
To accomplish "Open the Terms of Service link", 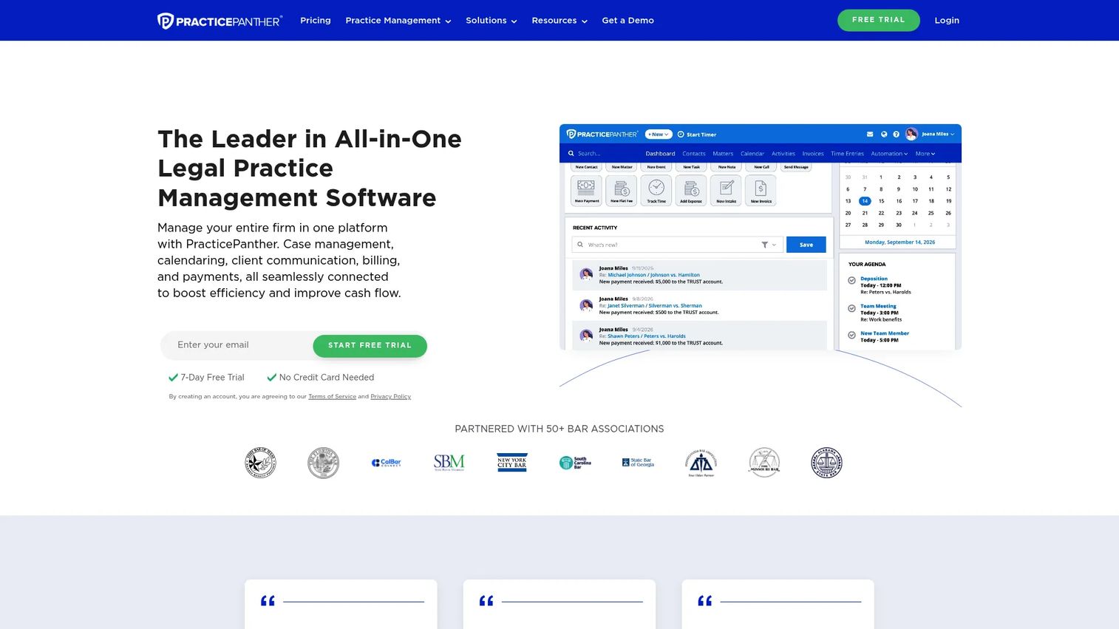I will [x=332, y=397].
